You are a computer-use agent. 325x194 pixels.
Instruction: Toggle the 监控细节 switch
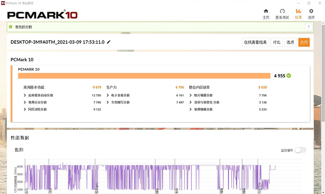point(300,150)
